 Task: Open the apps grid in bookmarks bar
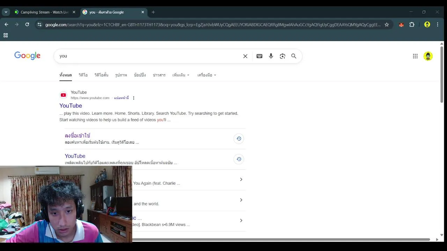6,35
